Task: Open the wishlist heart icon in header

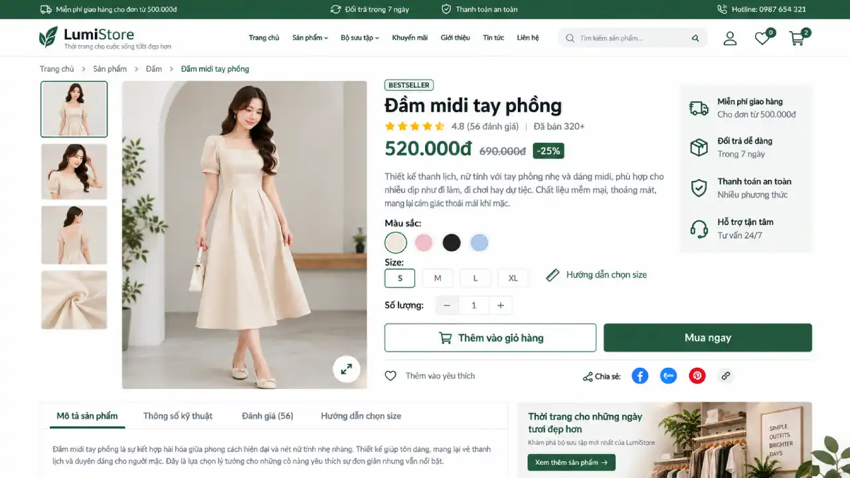Action: pyautogui.click(x=762, y=39)
